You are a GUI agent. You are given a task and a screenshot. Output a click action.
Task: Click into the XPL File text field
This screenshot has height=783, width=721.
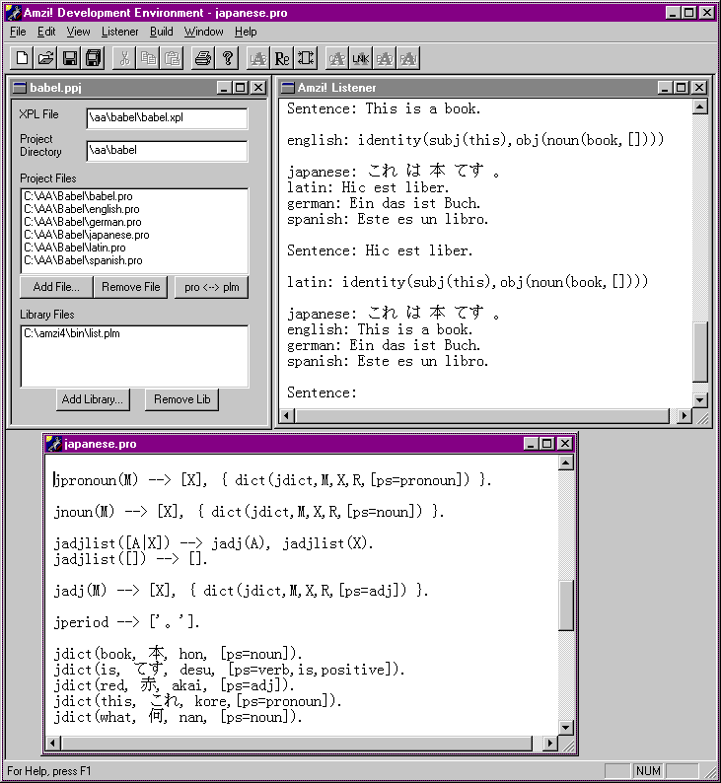(166, 118)
